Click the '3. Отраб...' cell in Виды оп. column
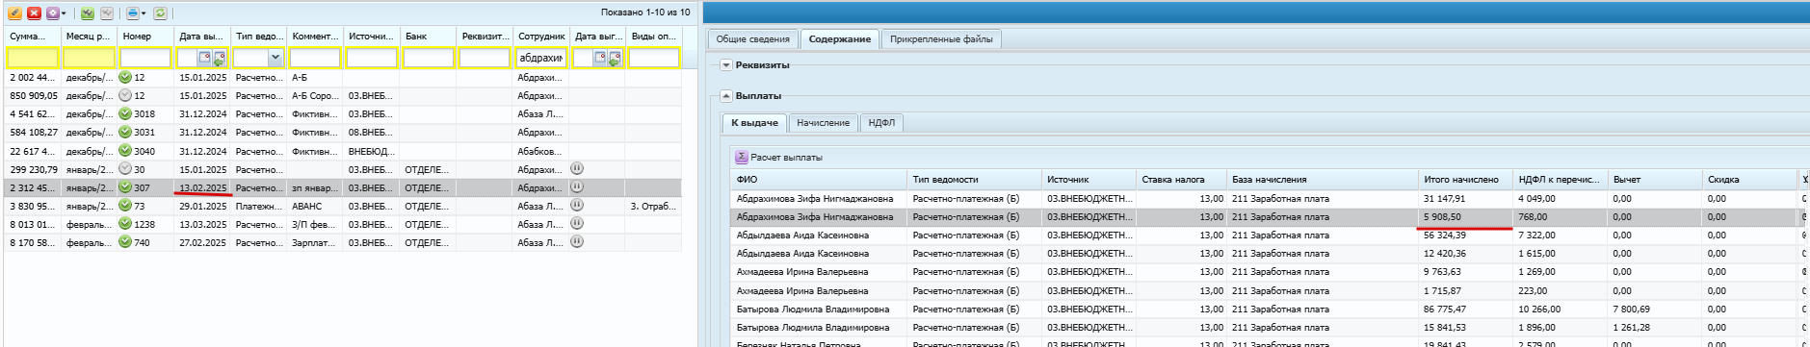Image resolution: width=1810 pixels, height=347 pixels. click(x=653, y=206)
